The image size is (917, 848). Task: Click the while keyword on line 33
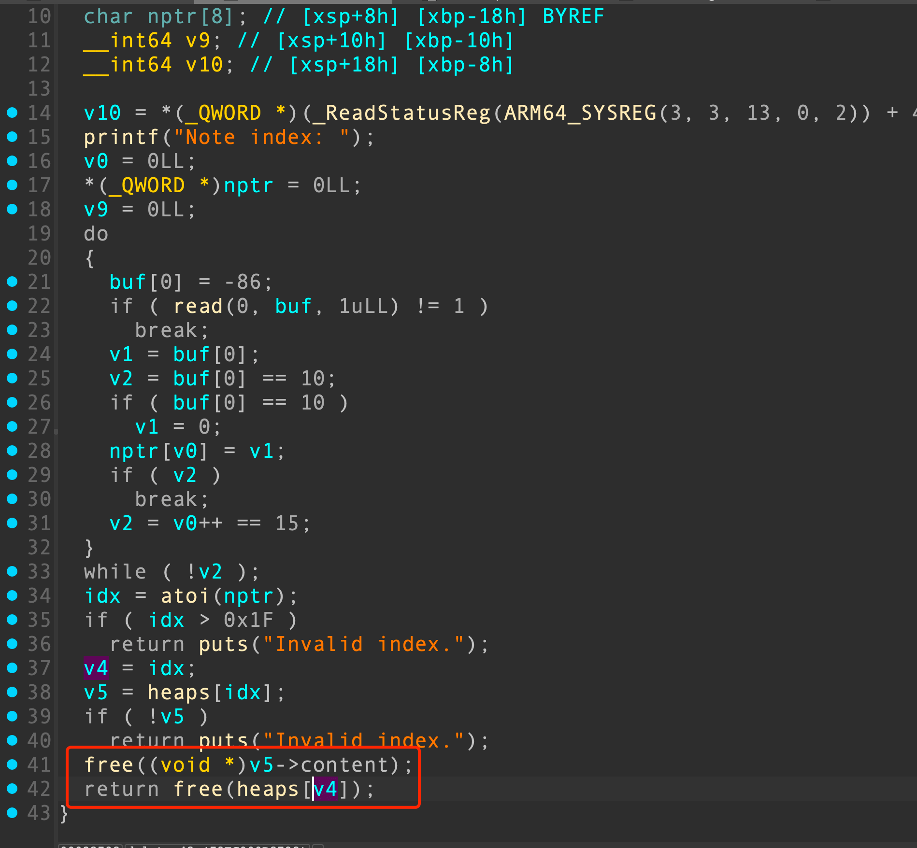tap(115, 572)
